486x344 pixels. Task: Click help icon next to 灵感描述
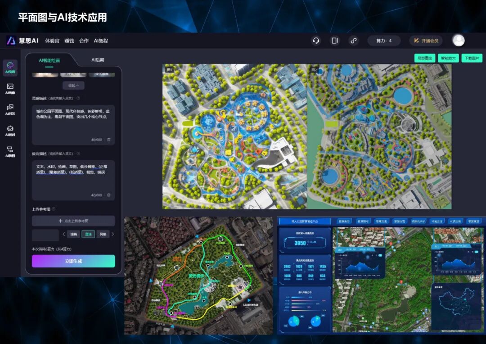[x=78, y=98]
